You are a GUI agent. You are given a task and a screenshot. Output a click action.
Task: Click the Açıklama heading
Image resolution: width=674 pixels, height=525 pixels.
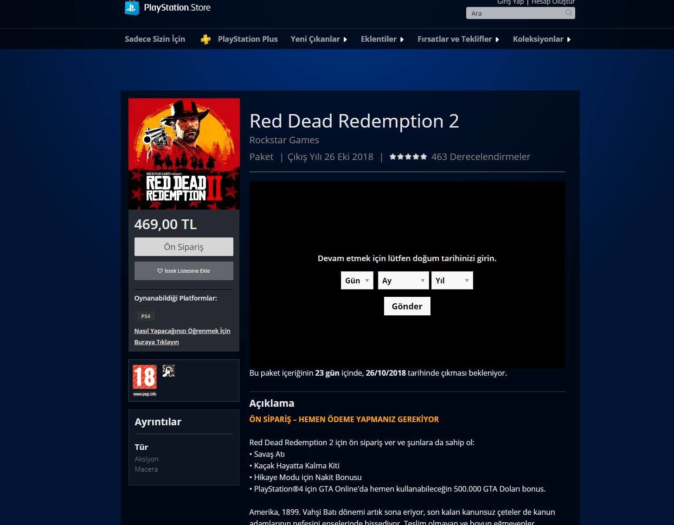272,403
